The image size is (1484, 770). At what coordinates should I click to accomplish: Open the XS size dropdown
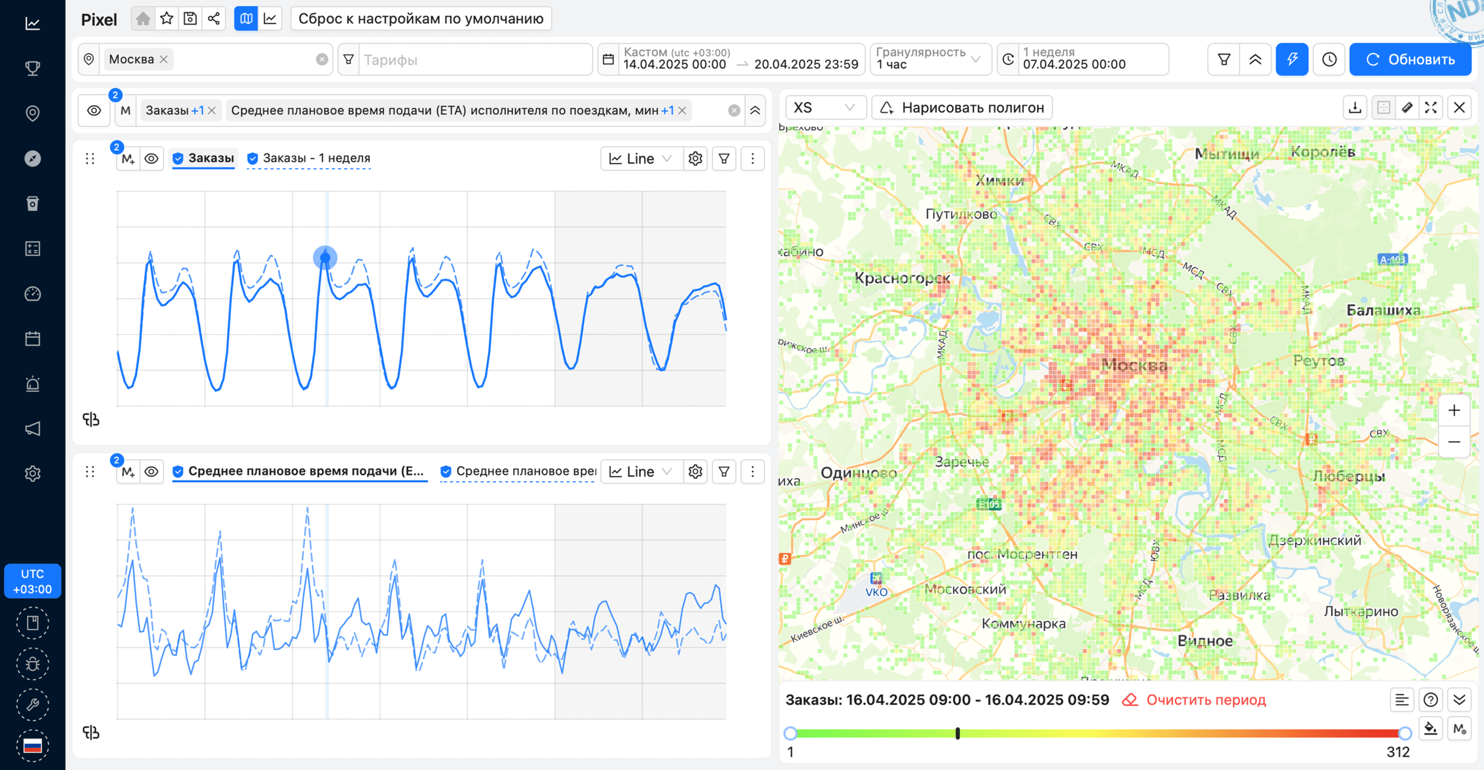(x=824, y=108)
